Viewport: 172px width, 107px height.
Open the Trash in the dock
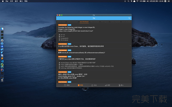pyautogui.click(x=2, y=80)
